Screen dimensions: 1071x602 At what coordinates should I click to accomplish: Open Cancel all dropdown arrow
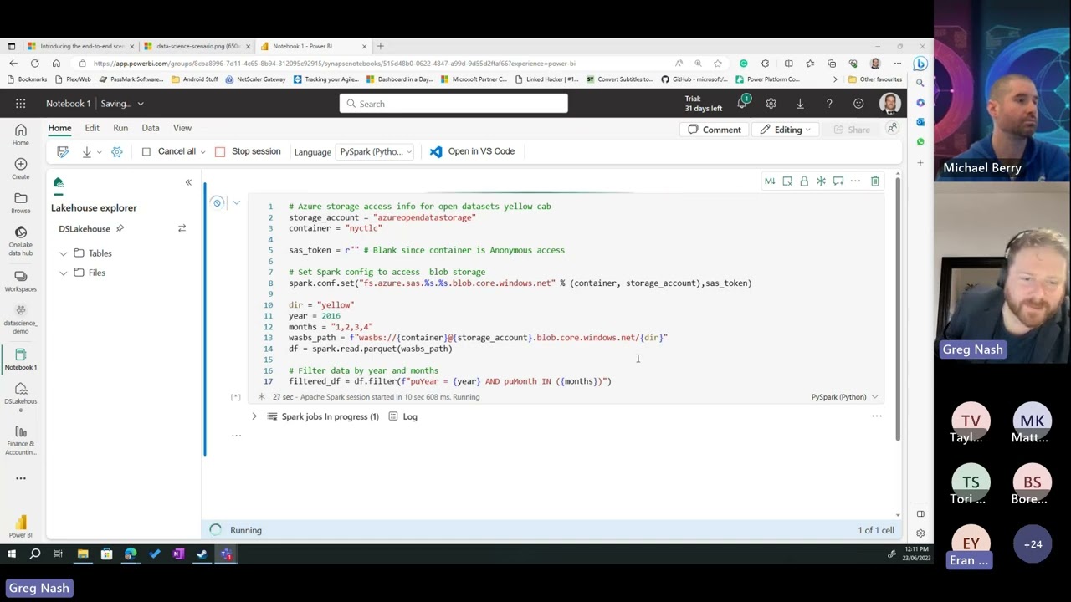pyautogui.click(x=202, y=152)
